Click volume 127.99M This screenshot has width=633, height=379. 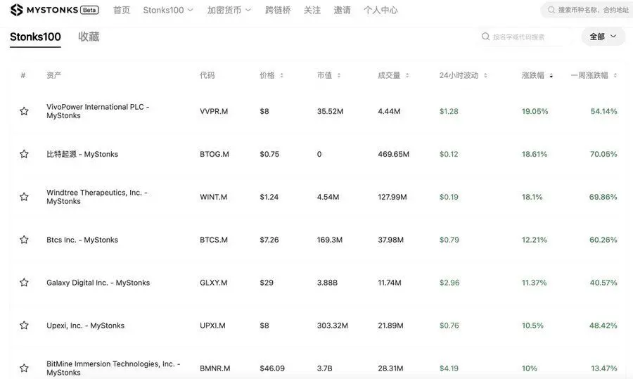pyautogui.click(x=392, y=197)
